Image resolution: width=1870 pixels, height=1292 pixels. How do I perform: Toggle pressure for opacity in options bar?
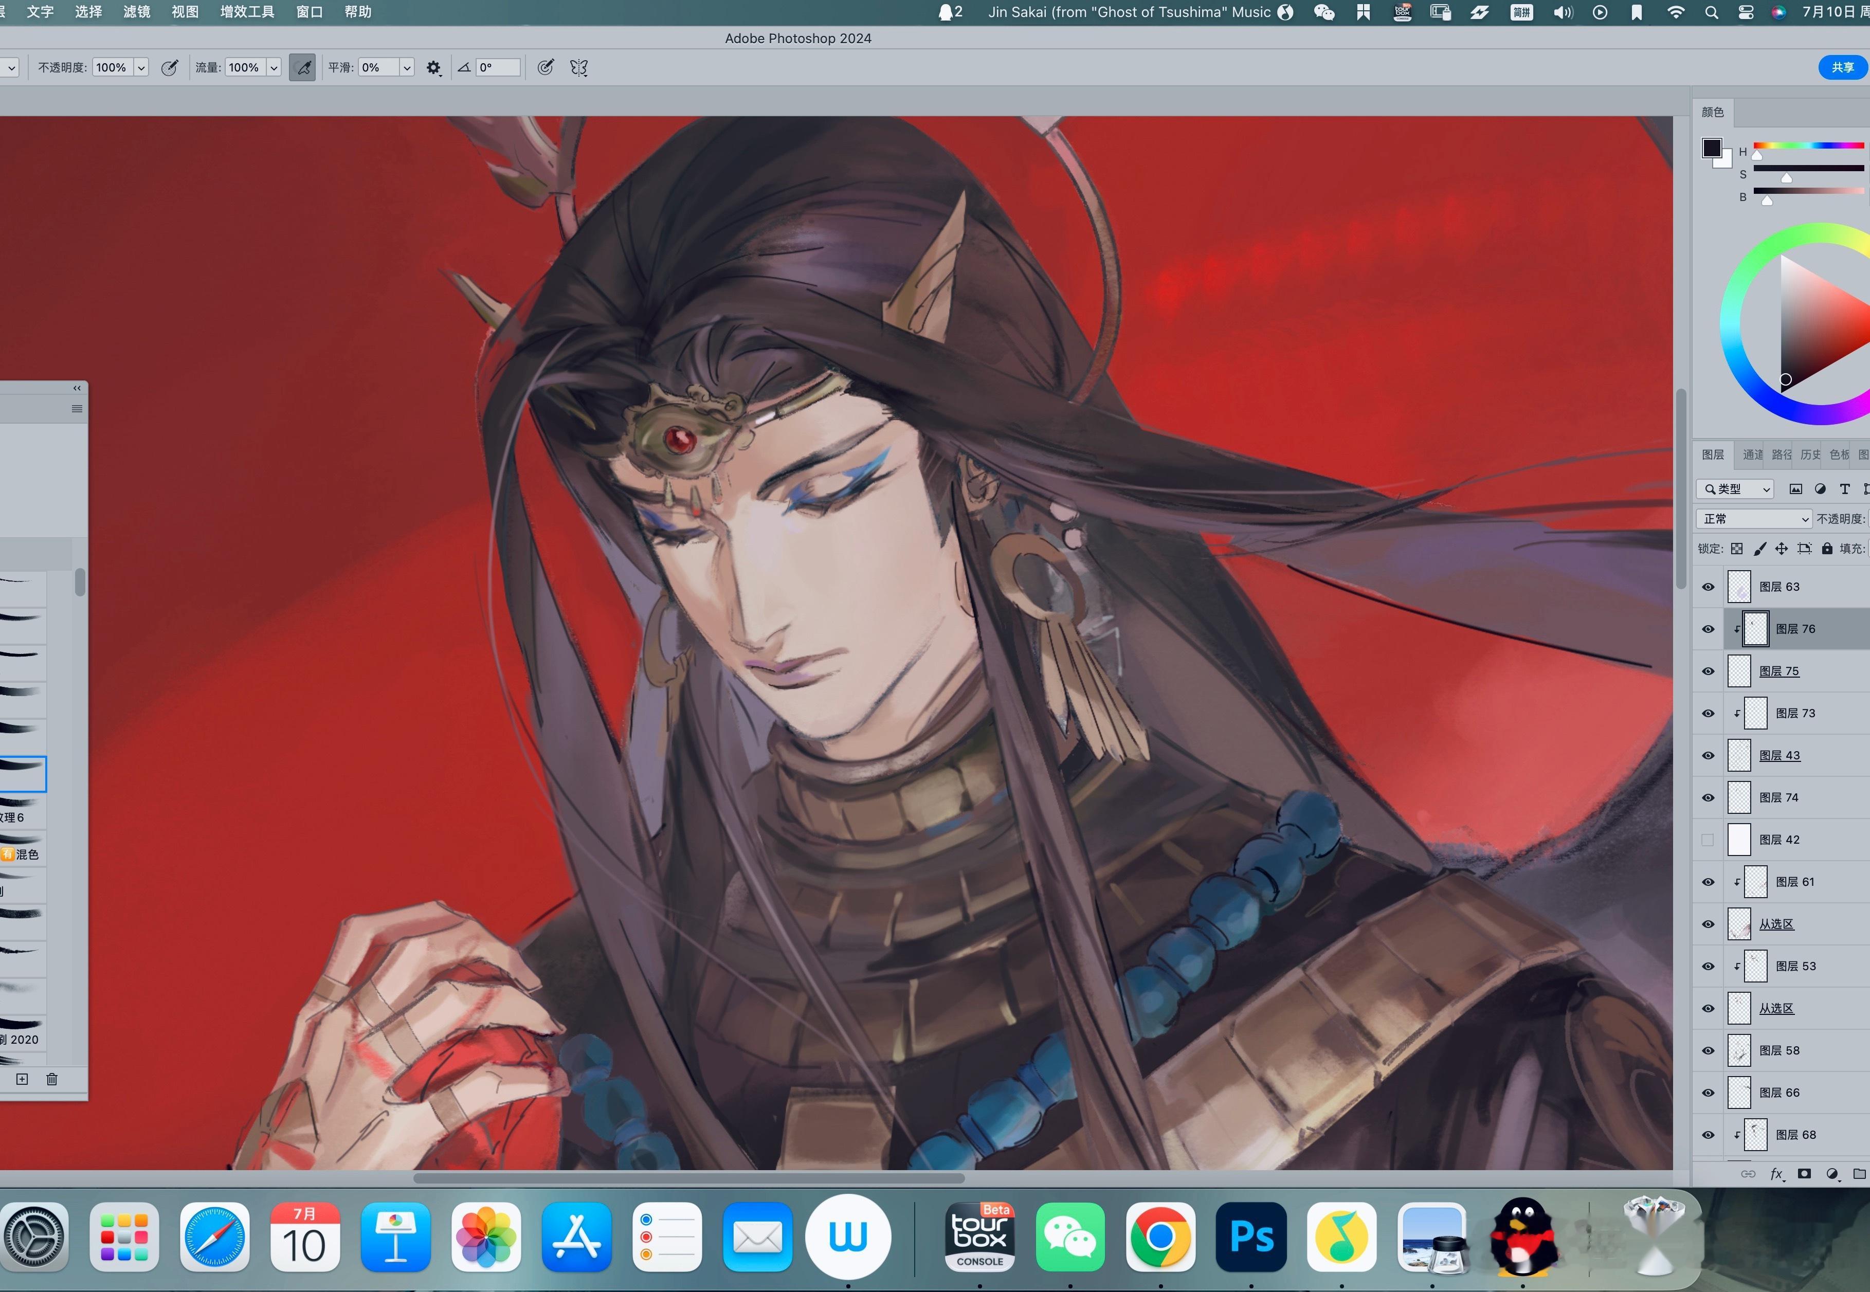pos(169,68)
